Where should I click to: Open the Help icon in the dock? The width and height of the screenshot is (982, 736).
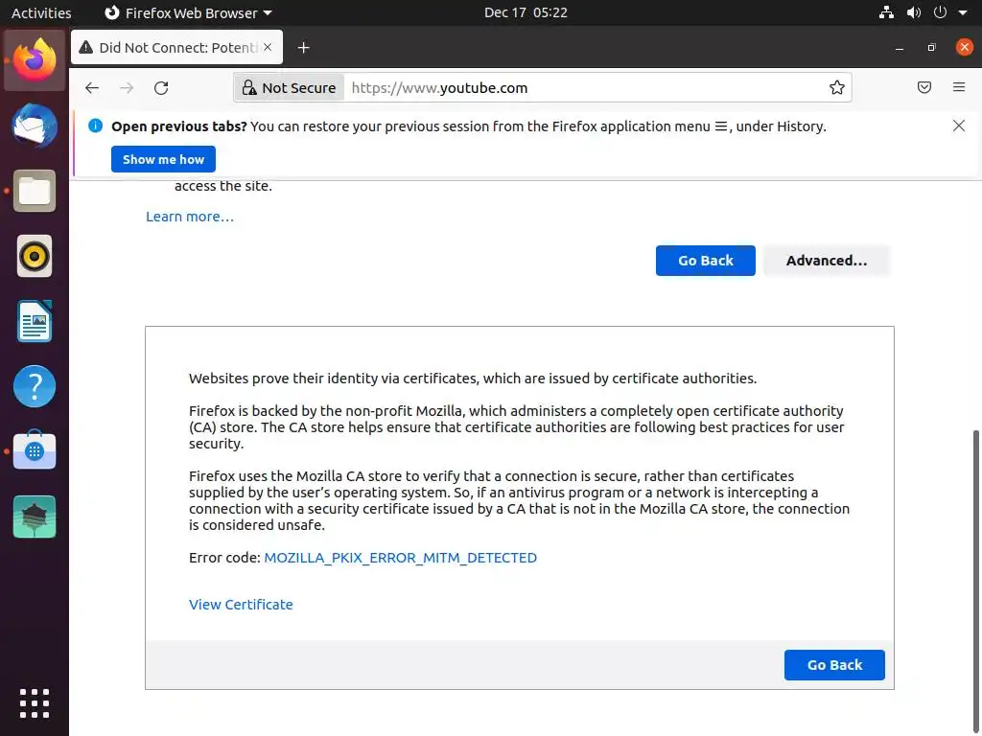(x=35, y=386)
